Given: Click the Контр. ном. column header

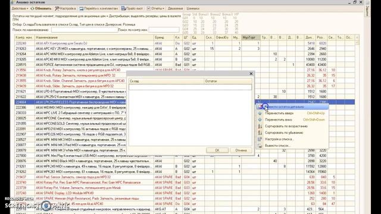Looking at the screenshot, I should tap(24, 37).
